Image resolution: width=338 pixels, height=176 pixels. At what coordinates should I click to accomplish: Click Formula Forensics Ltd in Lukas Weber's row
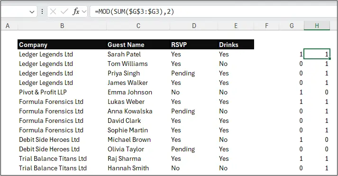tap(62, 102)
